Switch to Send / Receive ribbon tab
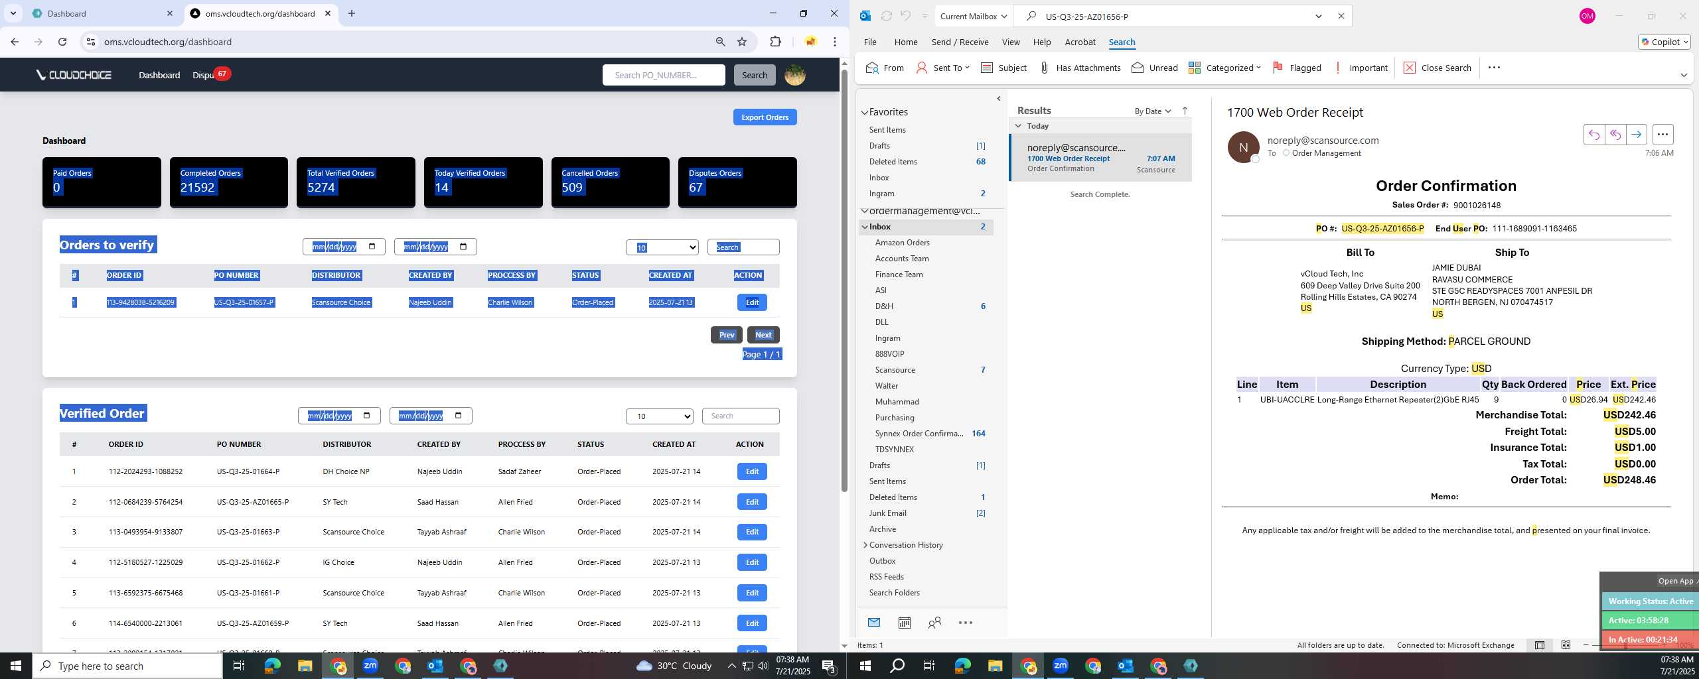The image size is (1699, 679). coord(960,42)
